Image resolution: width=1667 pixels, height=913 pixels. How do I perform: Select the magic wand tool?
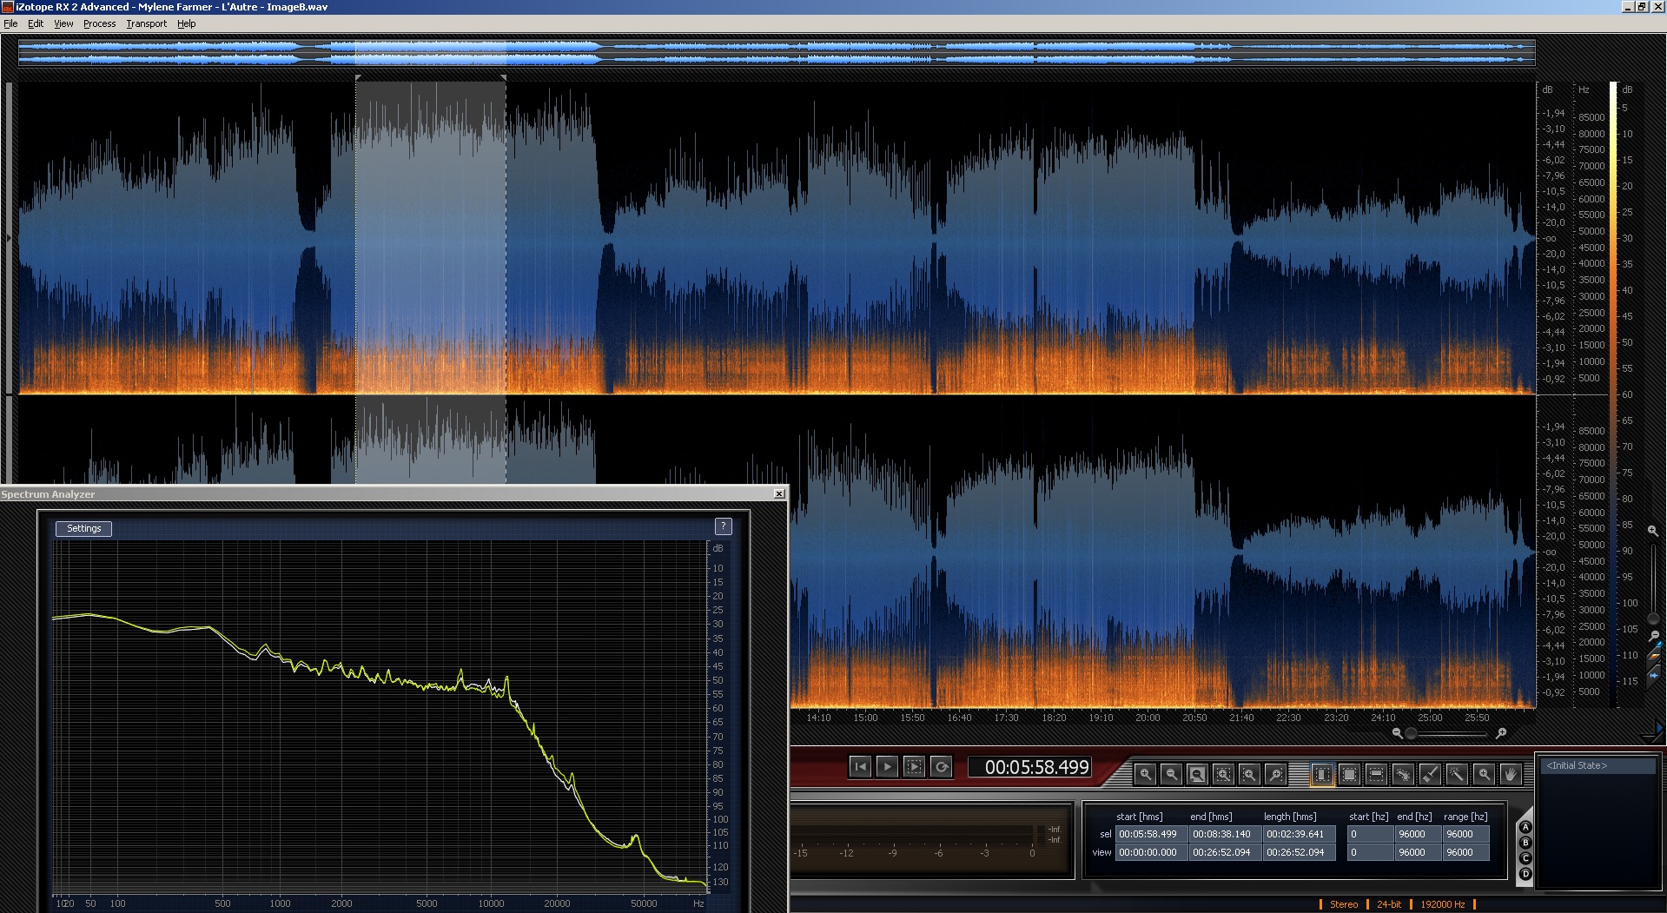coord(1457,774)
